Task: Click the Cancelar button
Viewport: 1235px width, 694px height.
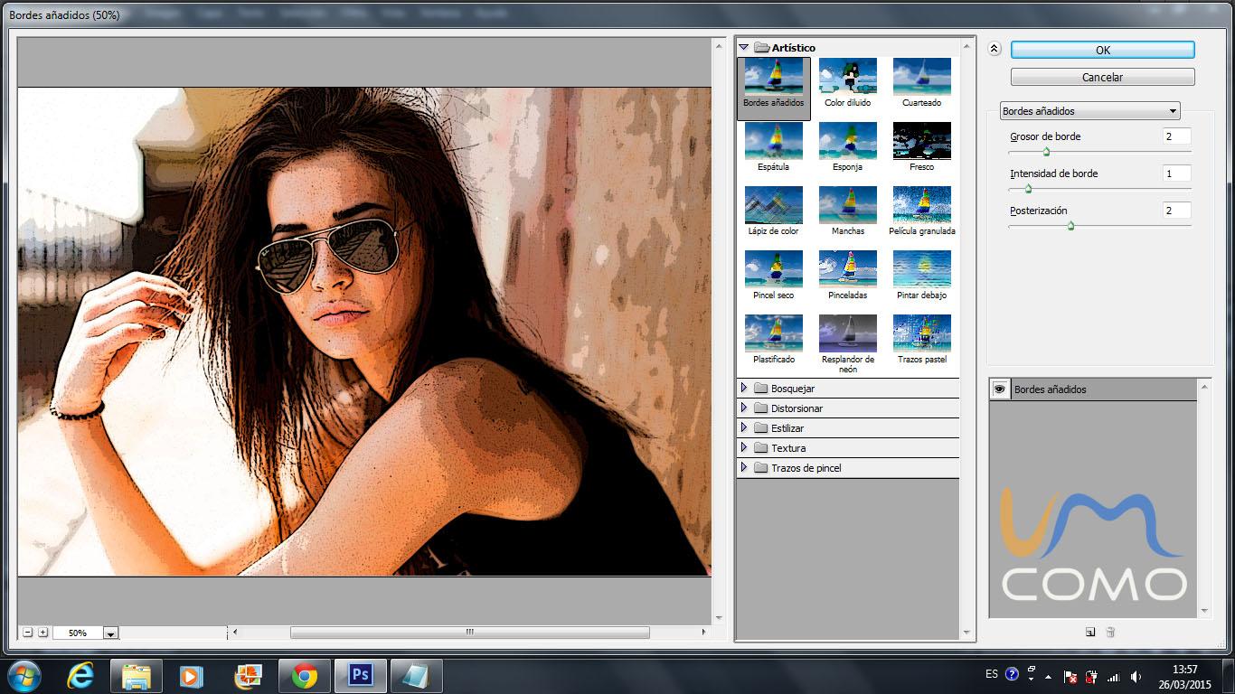Action: coord(1102,77)
